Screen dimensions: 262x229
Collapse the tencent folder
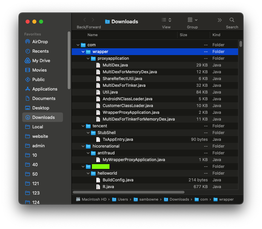(x=83, y=126)
